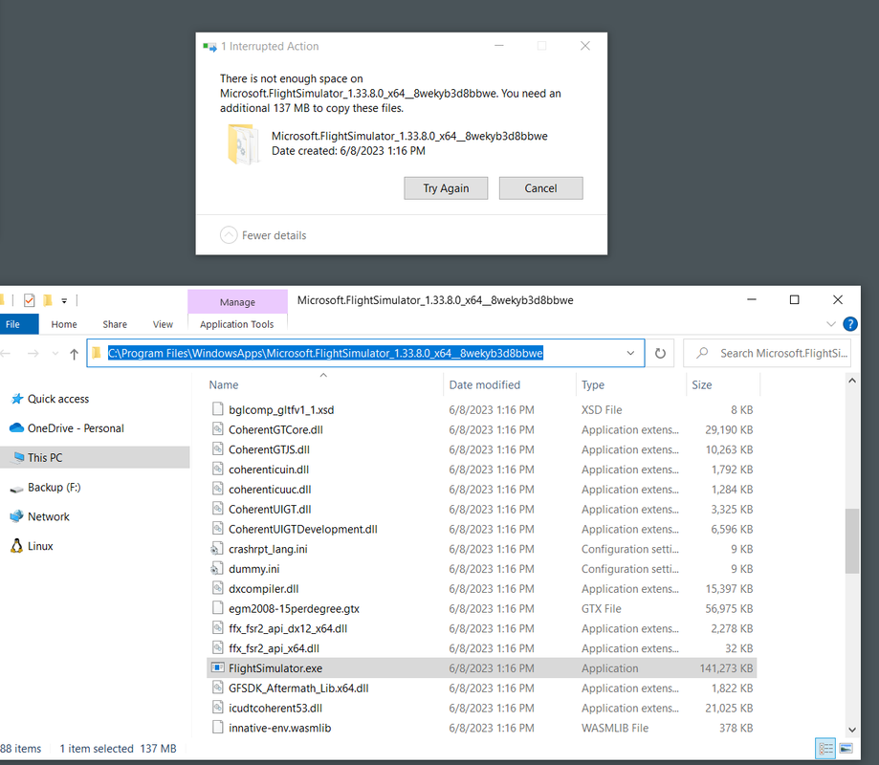The height and width of the screenshot is (765, 879).
Task: Click the folder icon in the copy dialog
Action: [243, 144]
